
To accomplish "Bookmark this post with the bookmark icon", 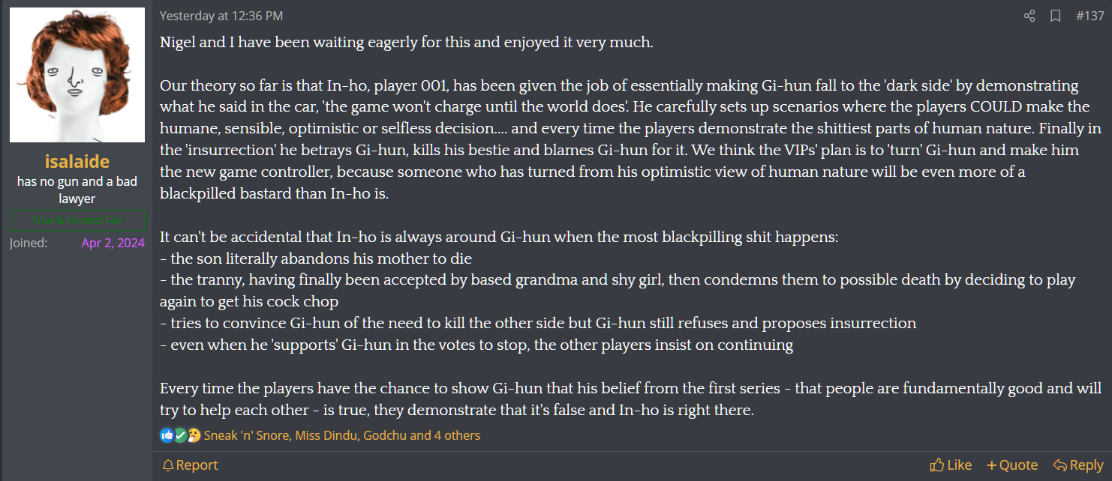I will [1055, 16].
